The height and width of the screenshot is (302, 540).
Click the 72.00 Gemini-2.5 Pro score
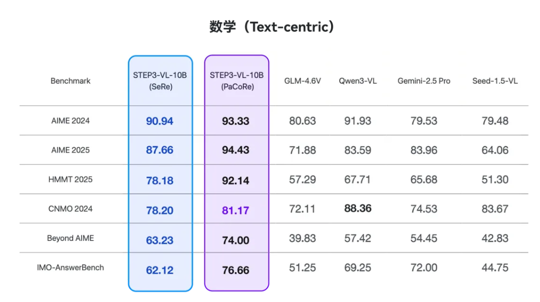tap(424, 268)
